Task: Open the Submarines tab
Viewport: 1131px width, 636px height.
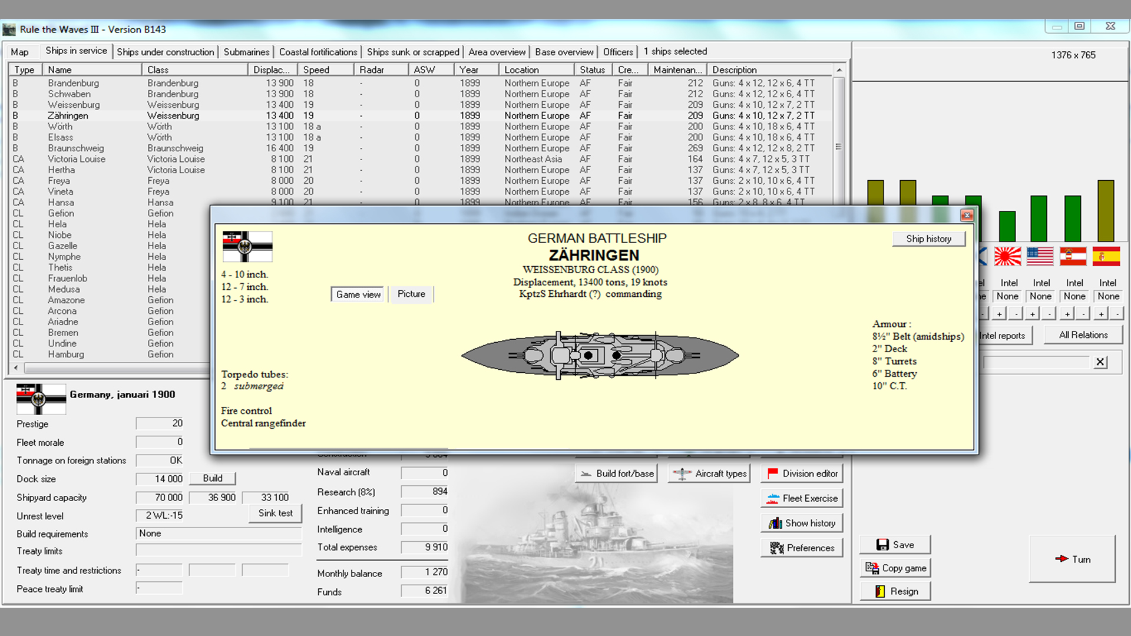Action: [246, 52]
